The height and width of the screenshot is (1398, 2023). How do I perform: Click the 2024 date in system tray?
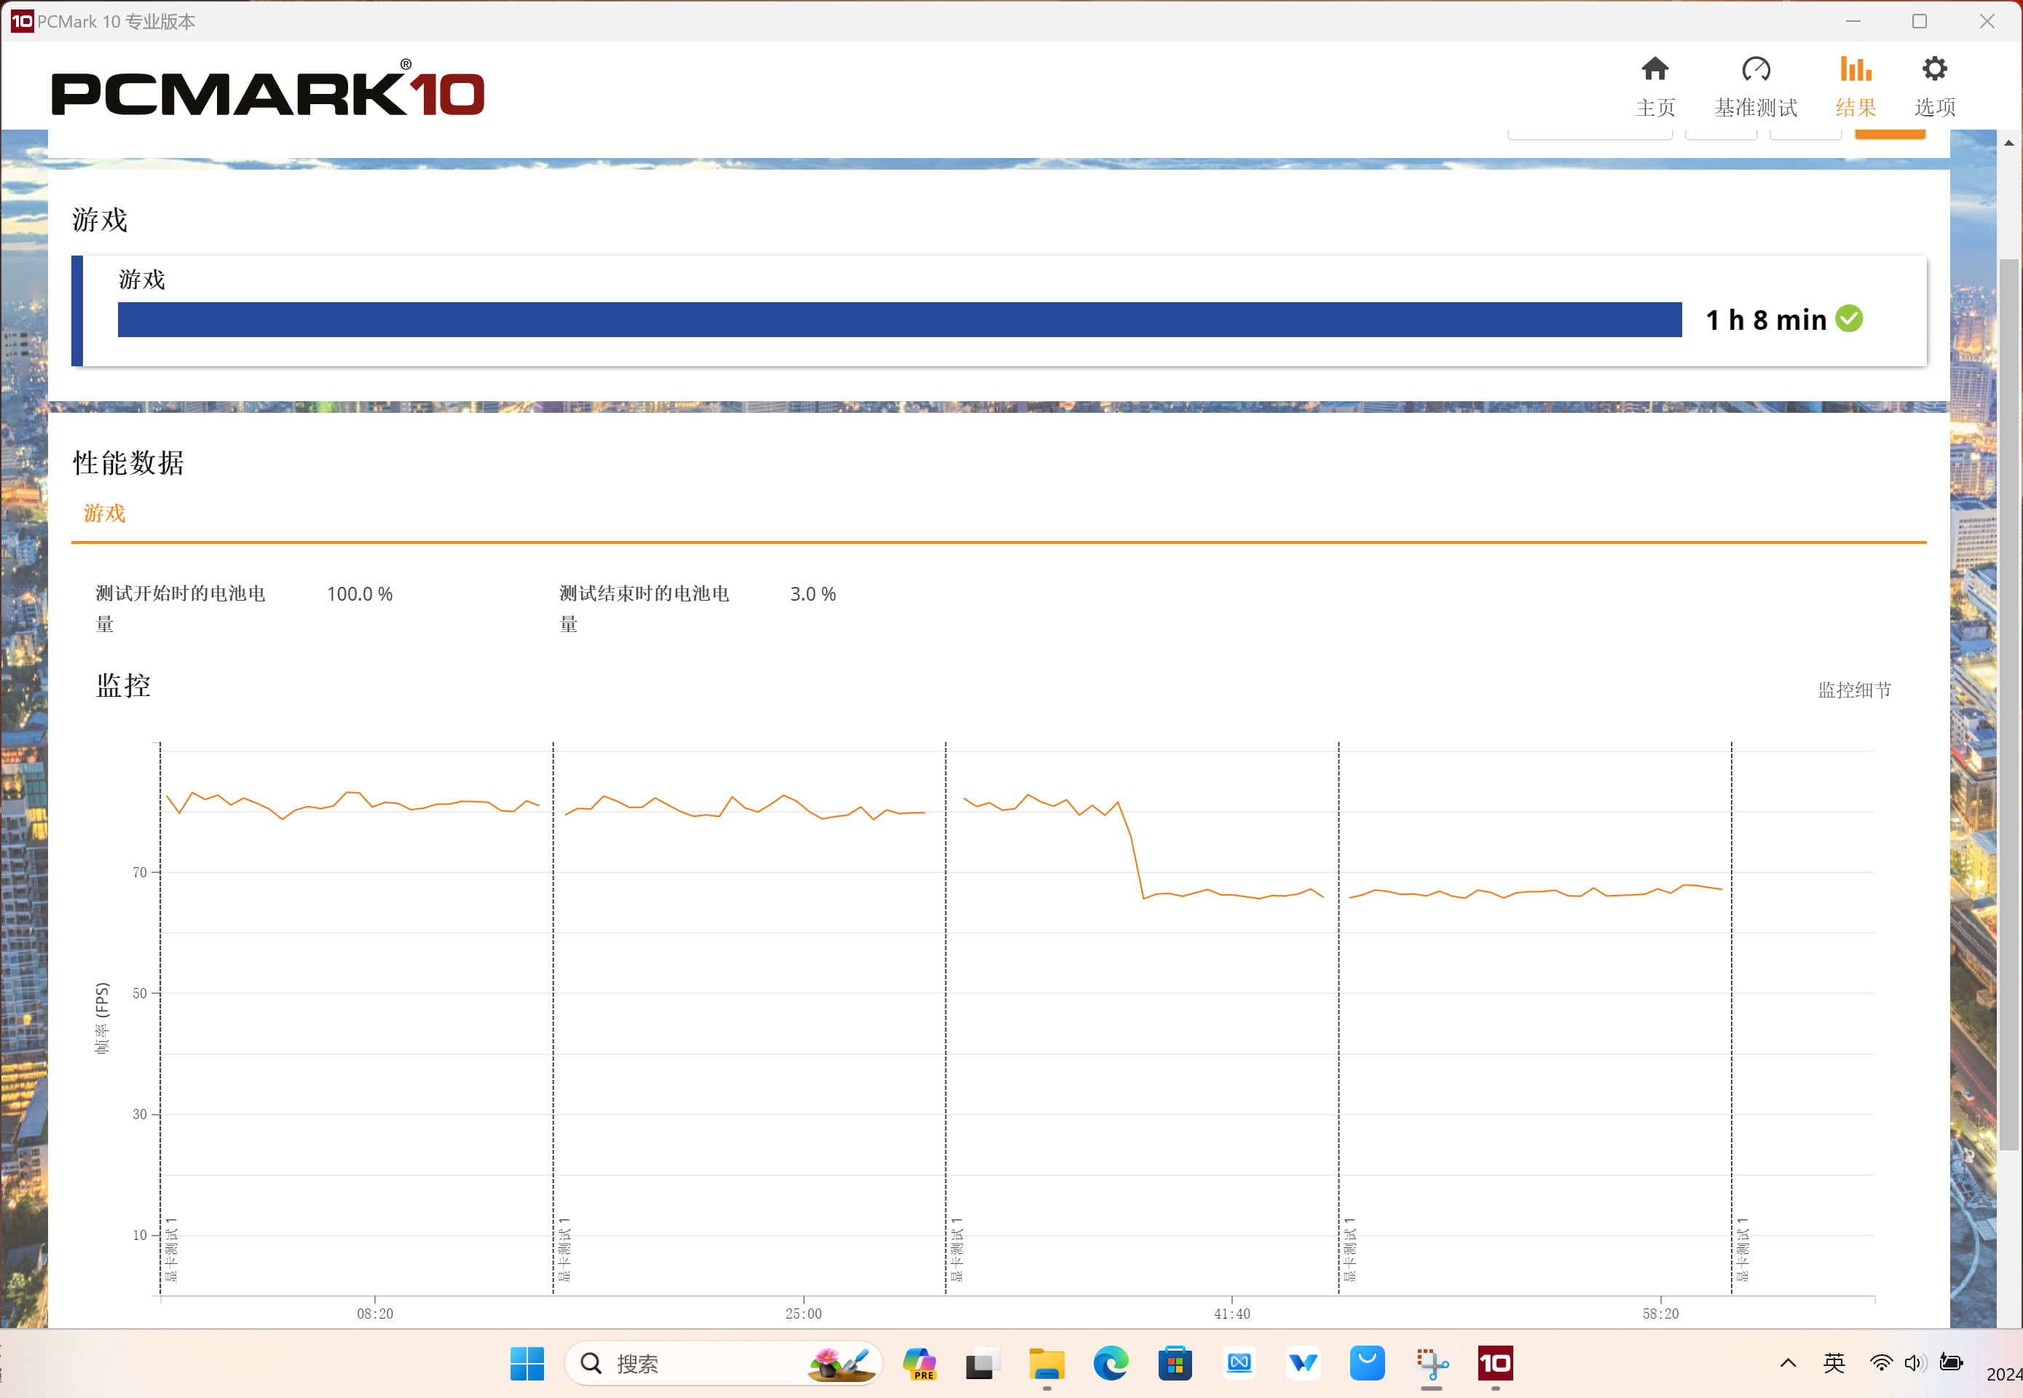click(x=2004, y=1373)
